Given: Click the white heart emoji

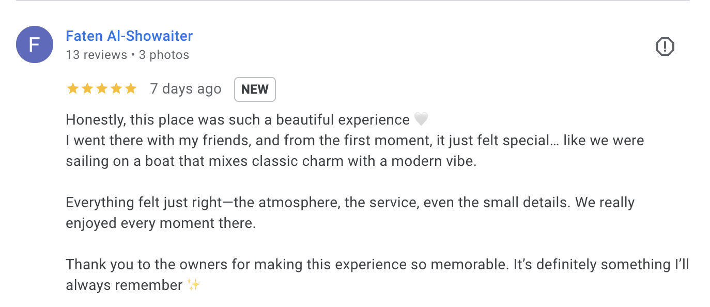Looking at the screenshot, I should (421, 120).
